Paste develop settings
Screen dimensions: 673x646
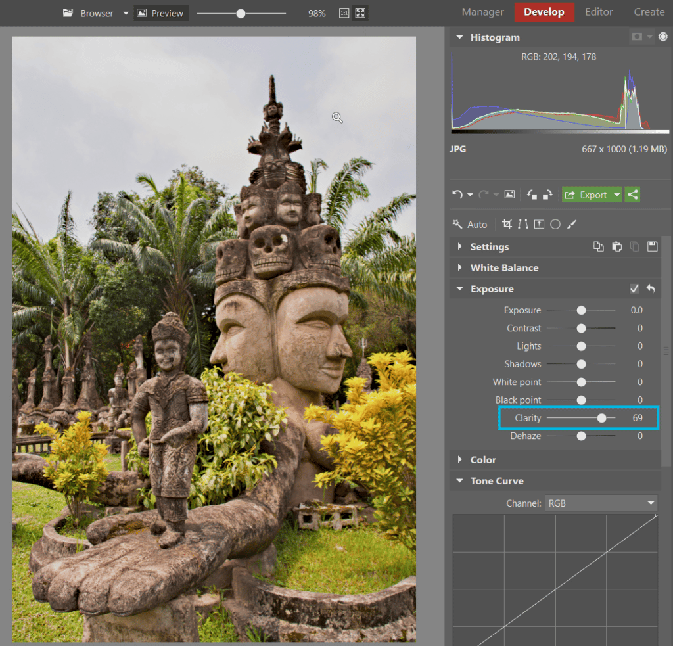(616, 246)
